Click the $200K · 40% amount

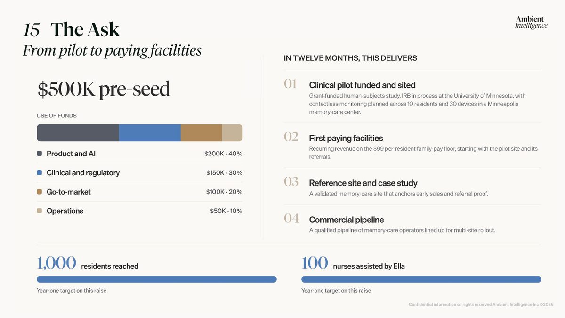point(223,154)
